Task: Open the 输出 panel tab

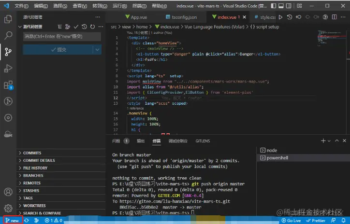Action: (x=141, y=141)
